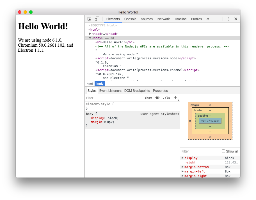Expand the computed margin-left property
This screenshot has width=256, height=200.
pos(182,171)
